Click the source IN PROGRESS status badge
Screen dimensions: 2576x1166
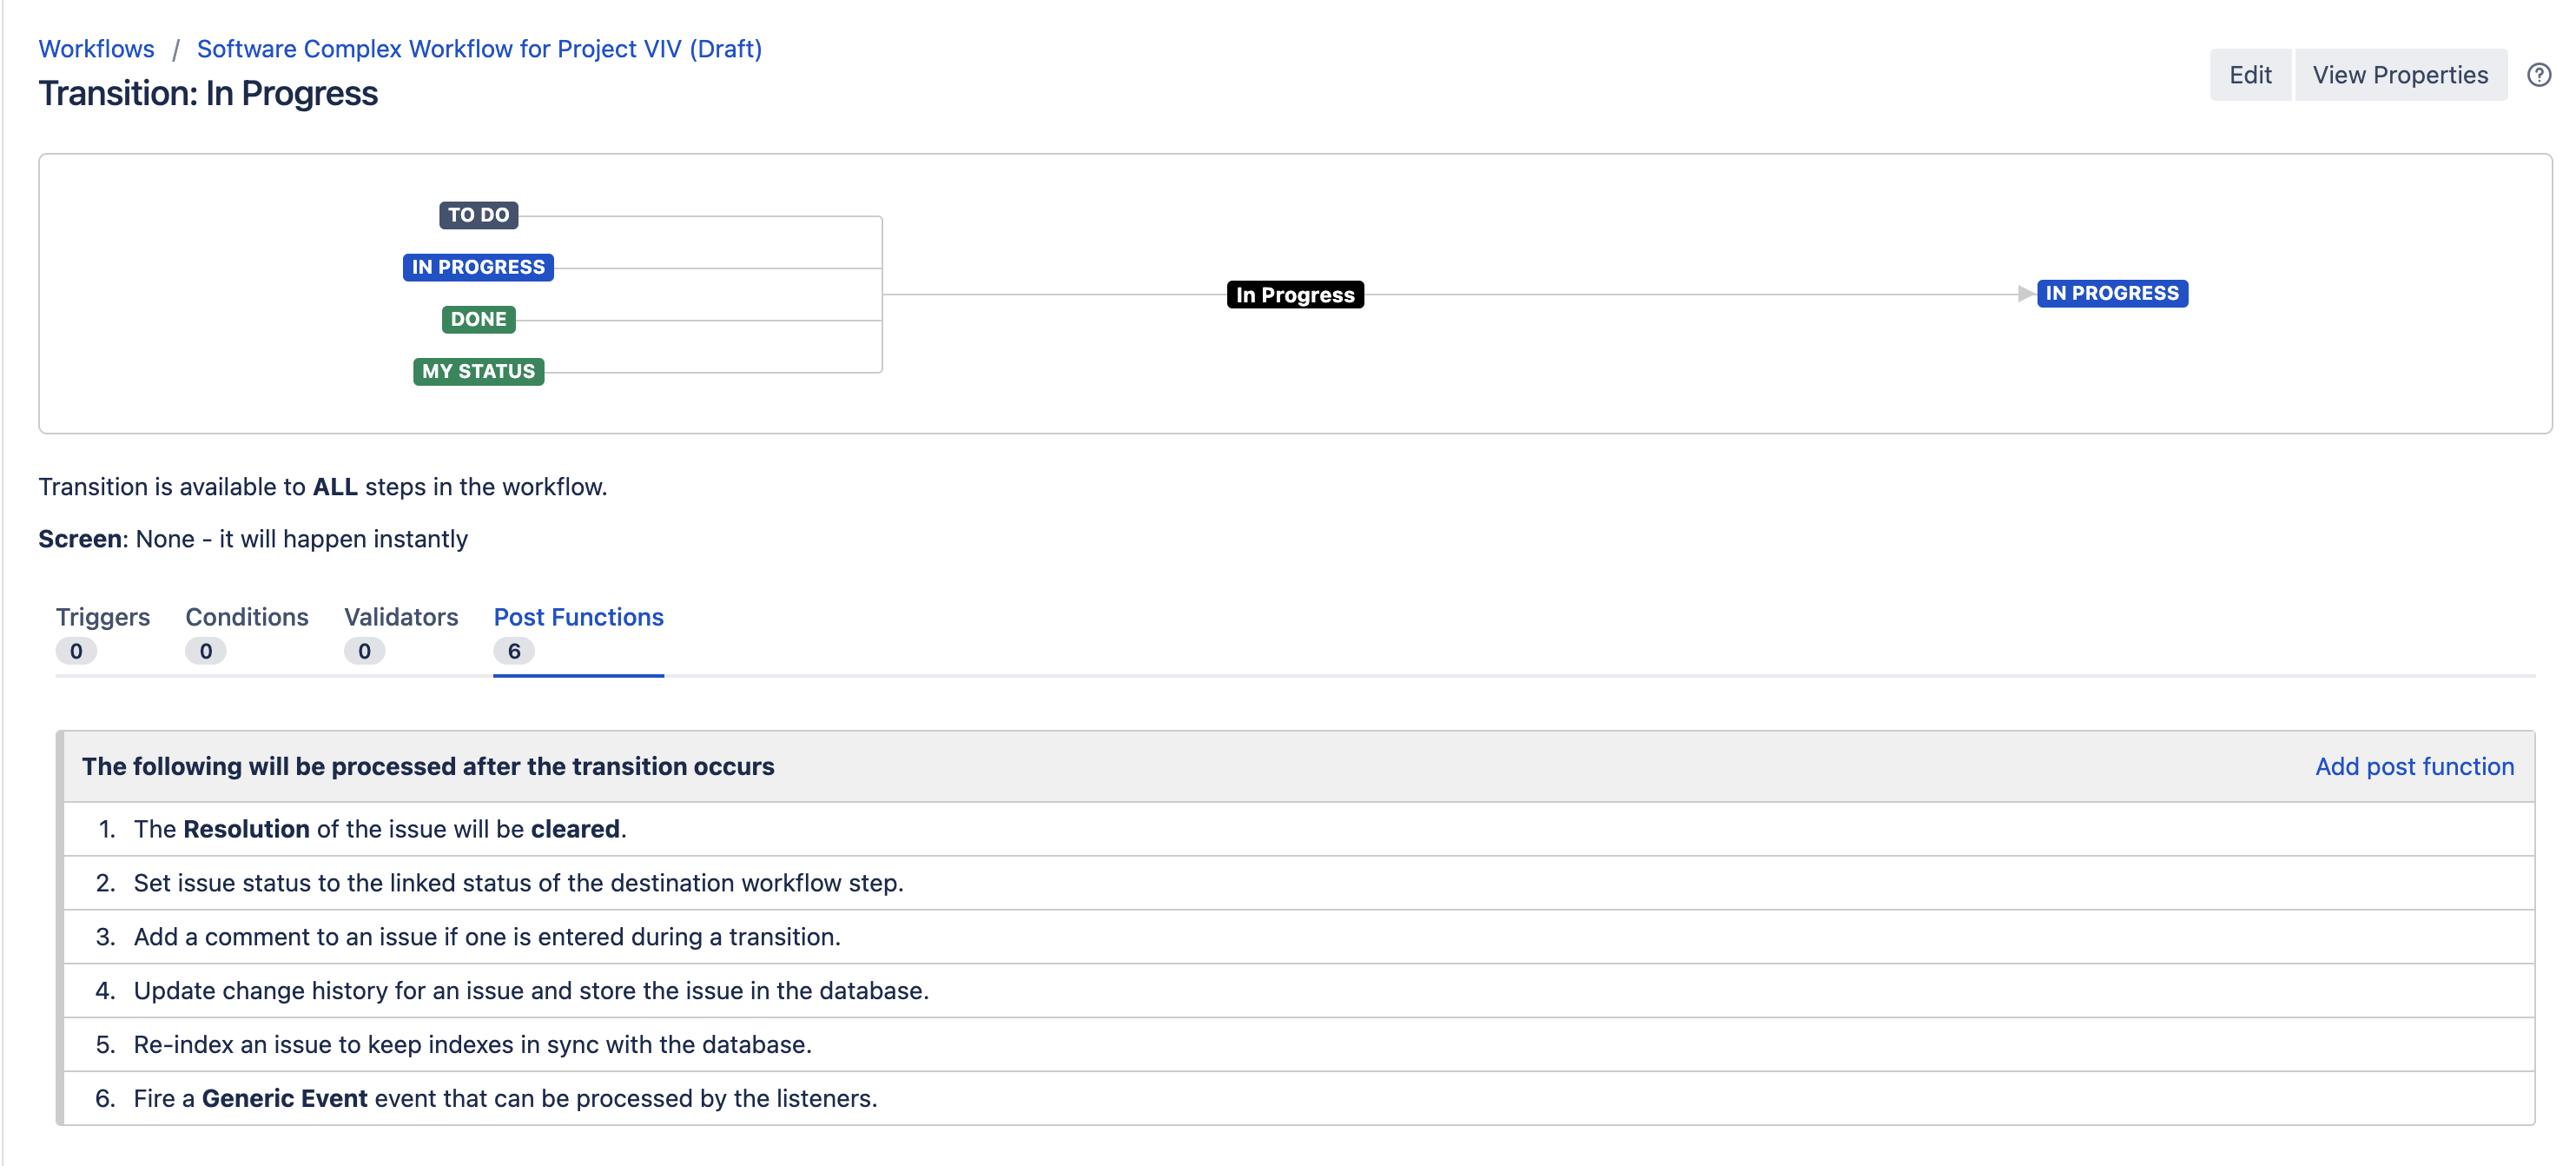click(478, 267)
